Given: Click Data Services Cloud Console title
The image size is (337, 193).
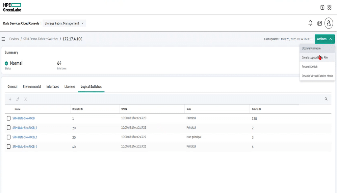Looking at the screenshot, I should tap(21, 23).
